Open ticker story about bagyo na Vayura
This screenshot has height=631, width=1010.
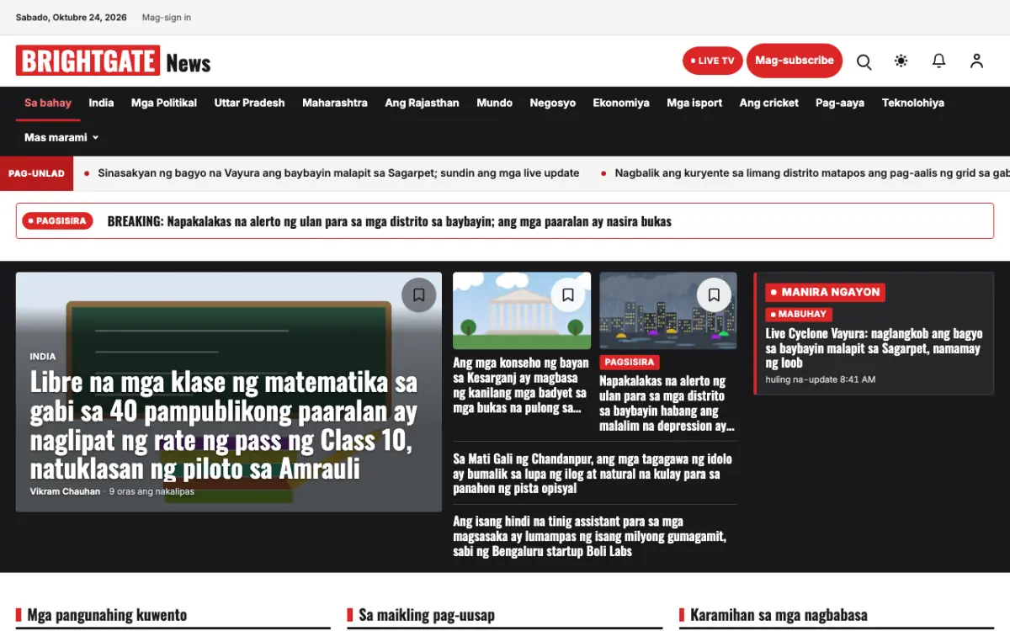click(x=338, y=173)
